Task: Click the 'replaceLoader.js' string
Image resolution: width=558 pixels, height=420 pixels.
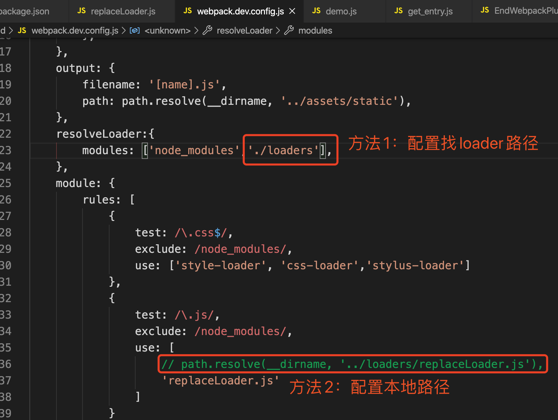Action: click(221, 381)
